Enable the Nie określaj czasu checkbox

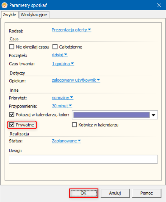[x=12, y=47]
